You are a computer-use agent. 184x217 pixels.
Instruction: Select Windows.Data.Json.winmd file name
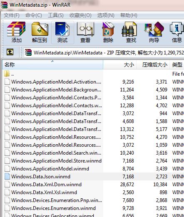pos(41,177)
